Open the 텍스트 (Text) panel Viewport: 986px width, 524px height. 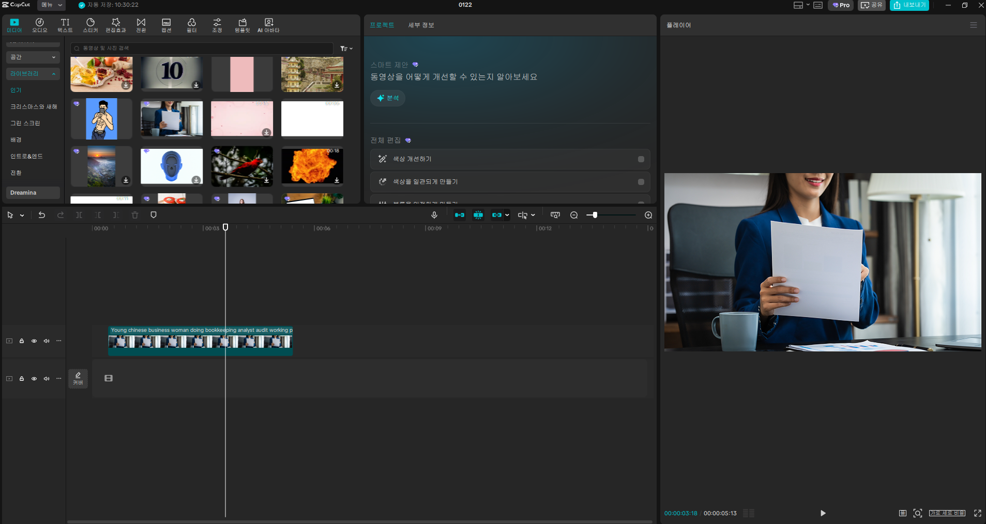pyautogui.click(x=65, y=25)
